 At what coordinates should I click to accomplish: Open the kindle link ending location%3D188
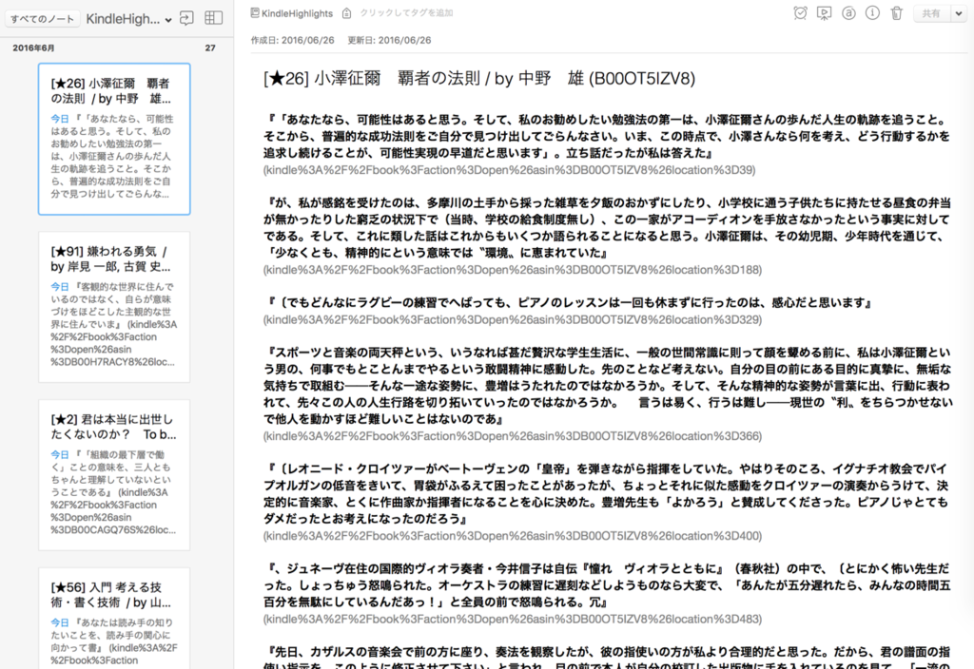[x=513, y=270]
